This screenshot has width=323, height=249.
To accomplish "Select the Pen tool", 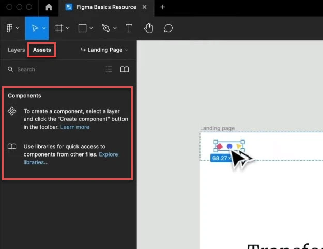I will [106, 28].
